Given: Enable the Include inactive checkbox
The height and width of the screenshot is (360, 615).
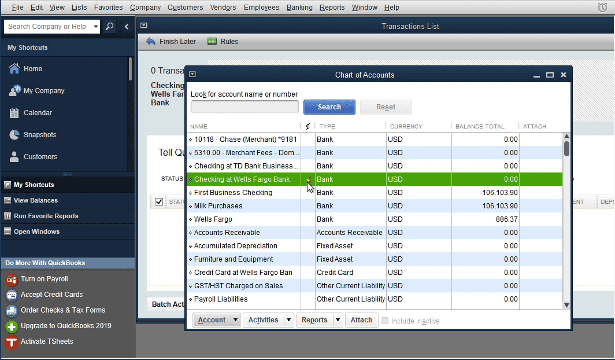Looking at the screenshot, I should click(x=385, y=320).
